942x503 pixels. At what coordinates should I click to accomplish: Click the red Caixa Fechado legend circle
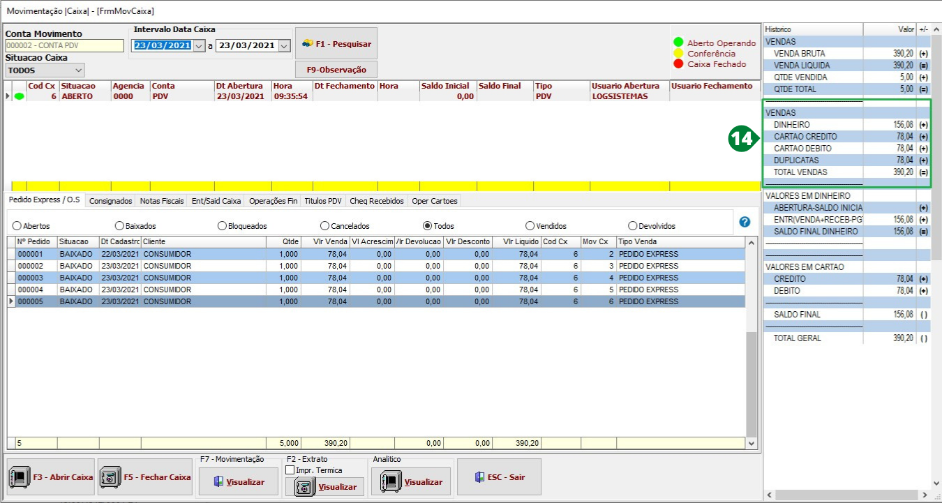point(678,63)
